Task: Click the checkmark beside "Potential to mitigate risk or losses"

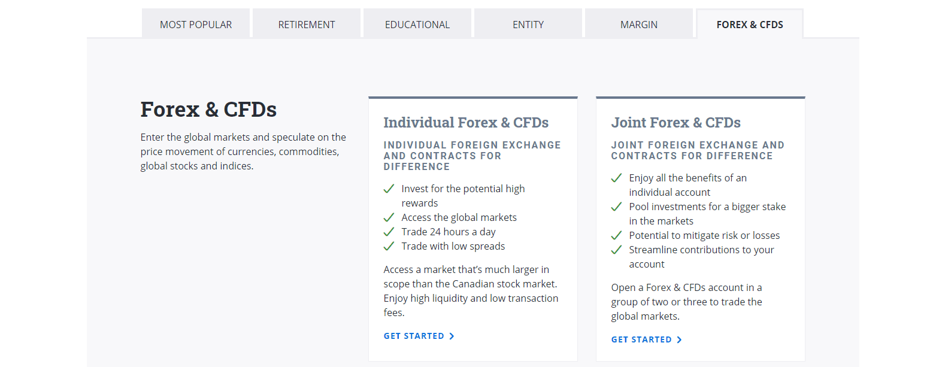Action: (616, 235)
